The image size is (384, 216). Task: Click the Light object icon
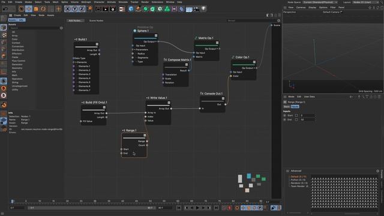tap(203, 9)
